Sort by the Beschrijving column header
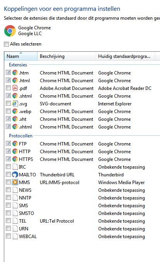 pos(66,56)
